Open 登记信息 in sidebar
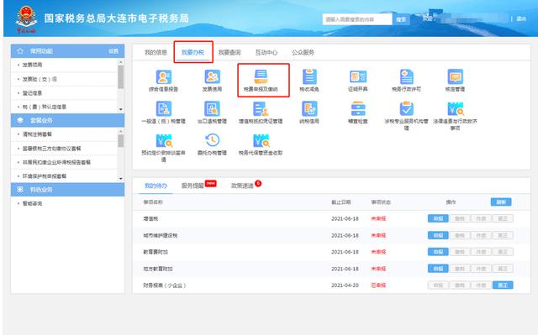Viewport: 538px width, 335px height. tap(32, 93)
